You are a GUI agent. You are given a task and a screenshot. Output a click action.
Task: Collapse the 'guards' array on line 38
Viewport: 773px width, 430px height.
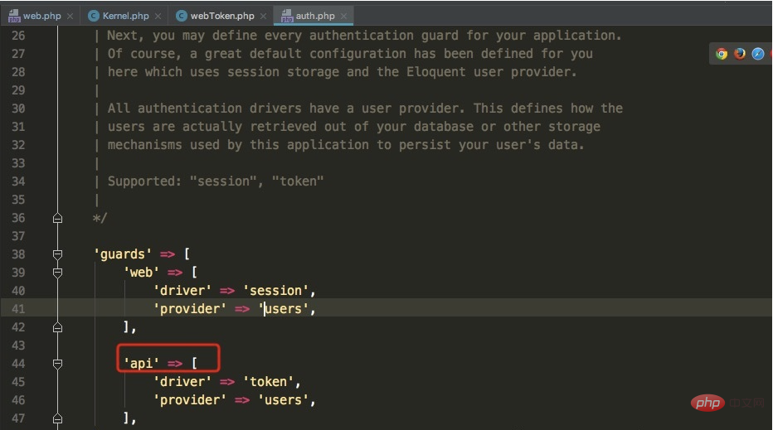[x=57, y=254]
